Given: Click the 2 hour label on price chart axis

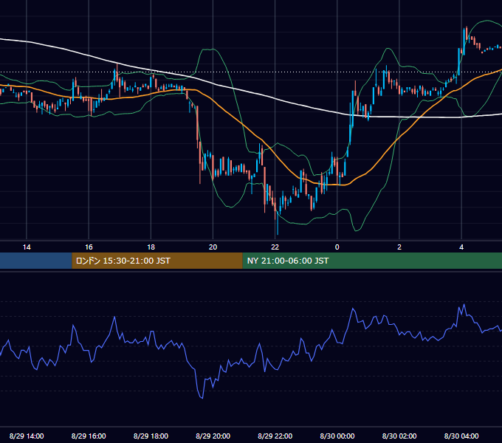Looking at the screenshot, I should point(399,247).
